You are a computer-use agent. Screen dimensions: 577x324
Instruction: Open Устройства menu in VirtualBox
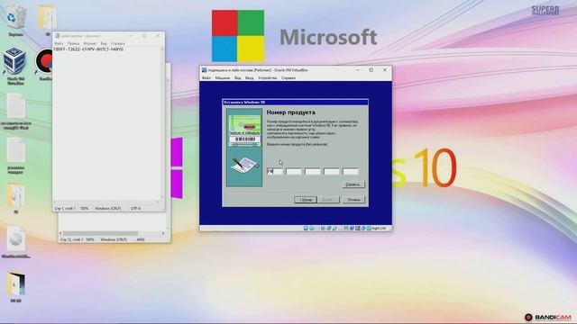[267, 78]
